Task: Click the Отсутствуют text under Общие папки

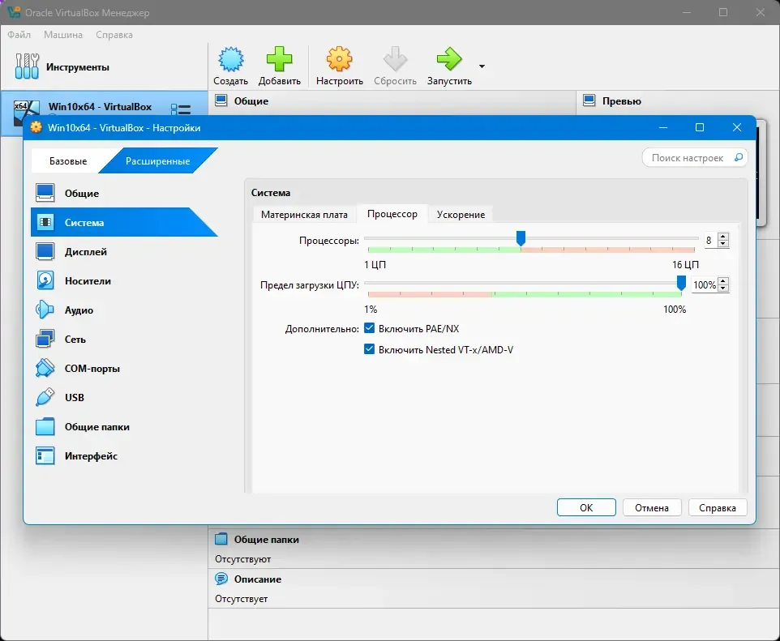Action: tap(242, 559)
